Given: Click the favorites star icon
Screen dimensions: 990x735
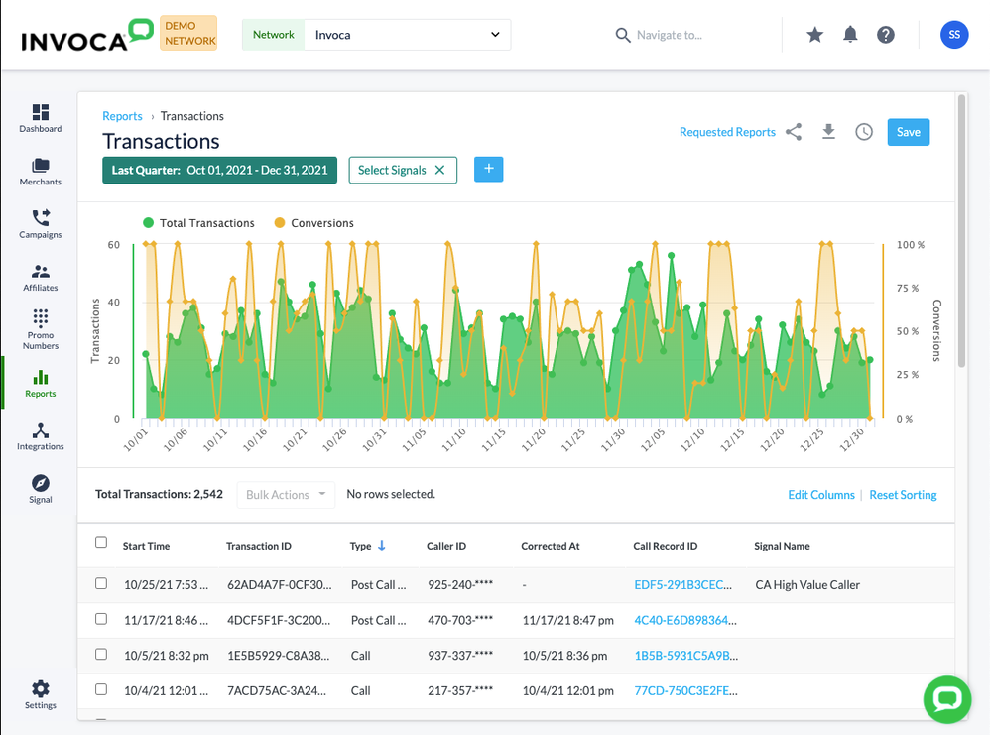Looking at the screenshot, I should coord(815,35).
